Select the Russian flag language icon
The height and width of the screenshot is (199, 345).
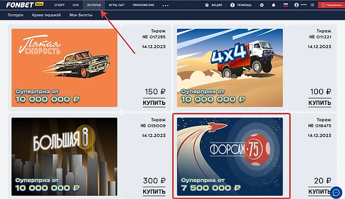pyautogui.click(x=285, y=5)
